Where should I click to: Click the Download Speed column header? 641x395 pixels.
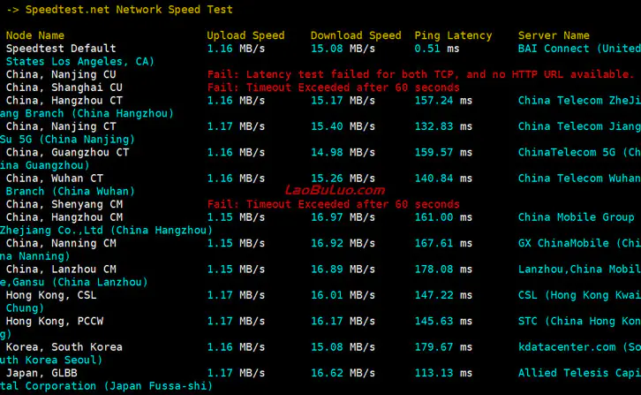tap(356, 35)
